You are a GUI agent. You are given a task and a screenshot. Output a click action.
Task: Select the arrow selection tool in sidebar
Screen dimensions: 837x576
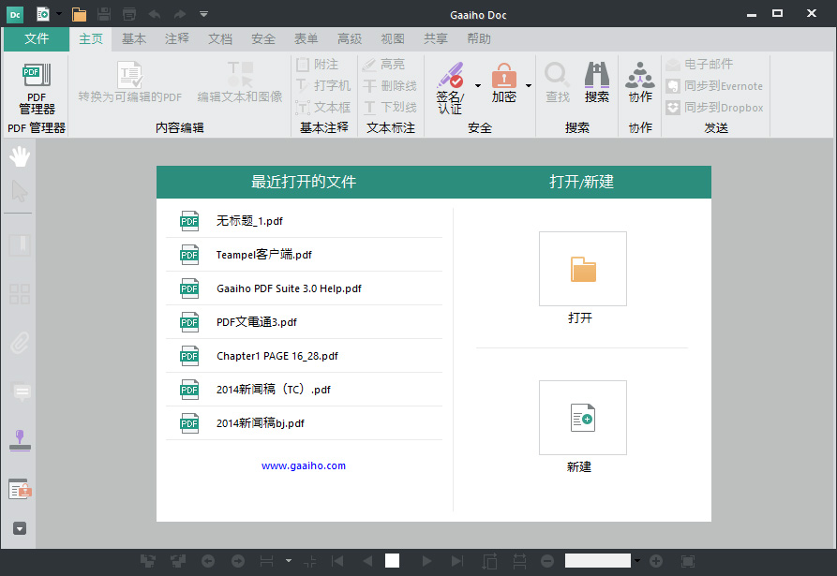point(20,191)
